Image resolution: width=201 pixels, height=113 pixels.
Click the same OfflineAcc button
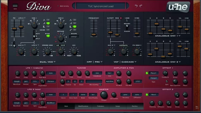point(137,95)
